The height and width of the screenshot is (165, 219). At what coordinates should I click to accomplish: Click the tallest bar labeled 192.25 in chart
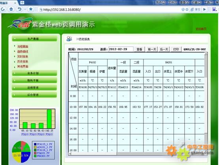49,119
